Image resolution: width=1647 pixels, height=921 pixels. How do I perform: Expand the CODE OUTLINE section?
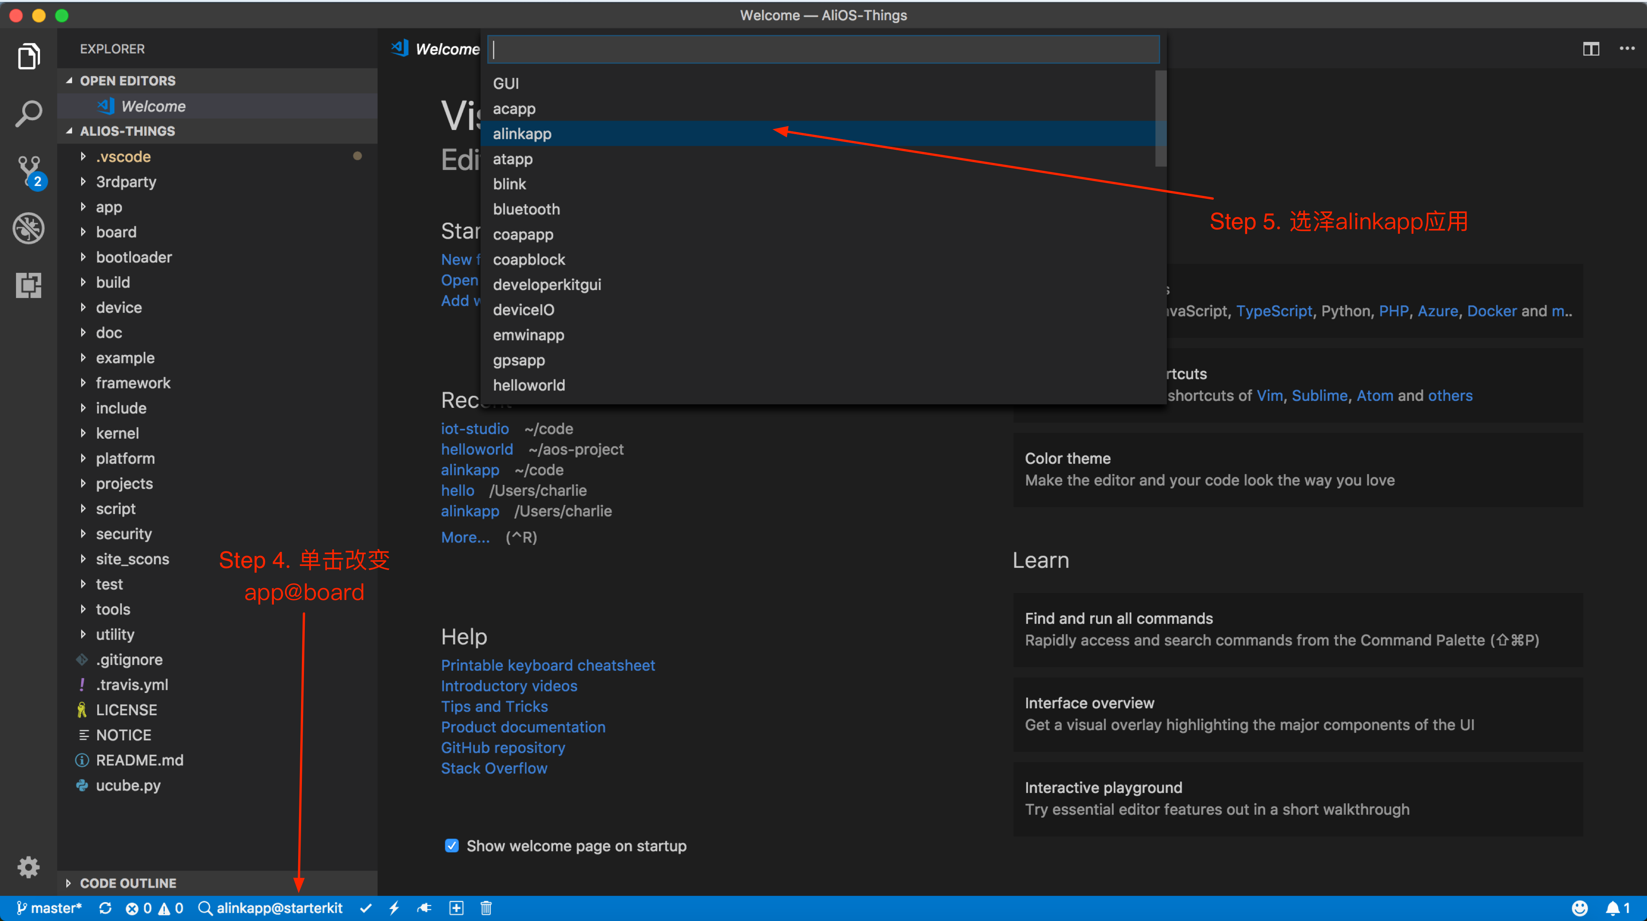pos(128,883)
